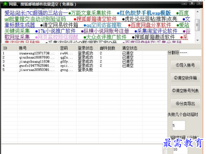206x154 pixels.
Task: Sort by the 登录状态 column header
Action: point(87,48)
